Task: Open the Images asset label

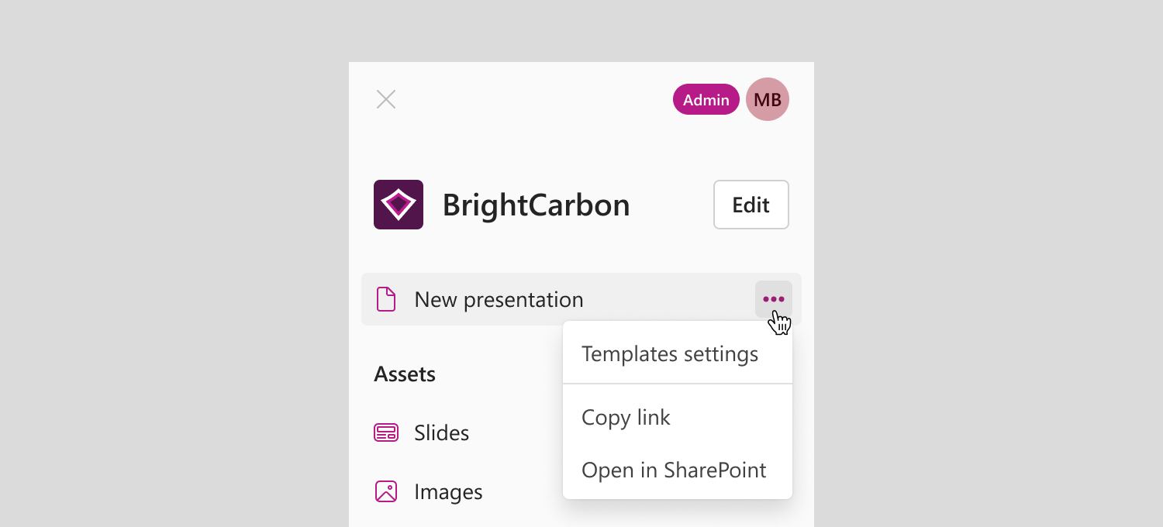Action: tap(448, 492)
